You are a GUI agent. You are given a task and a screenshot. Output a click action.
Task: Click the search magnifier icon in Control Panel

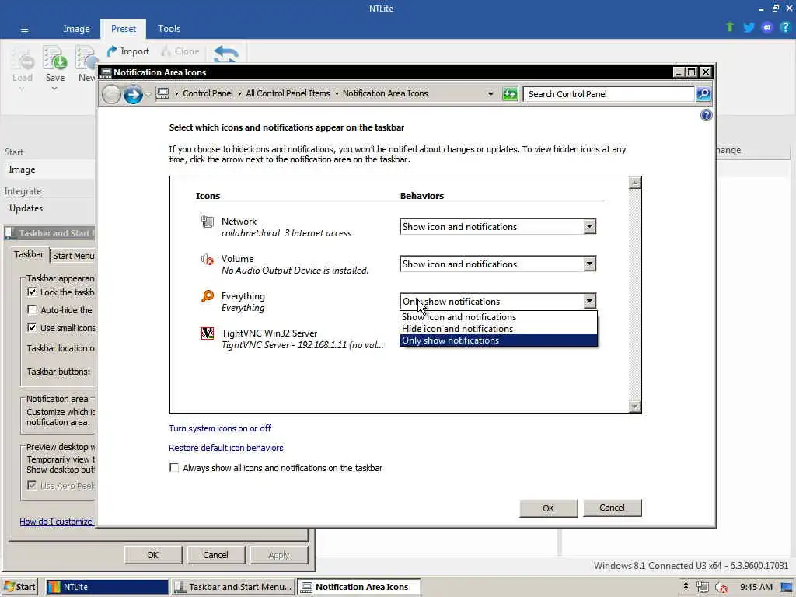[x=703, y=94]
